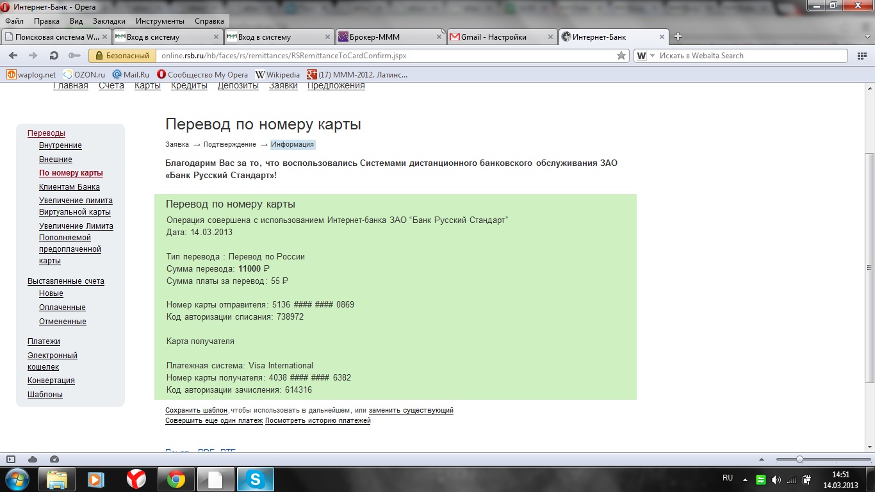Open the Конвертация link
The image size is (875, 492).
click(51, 381)
